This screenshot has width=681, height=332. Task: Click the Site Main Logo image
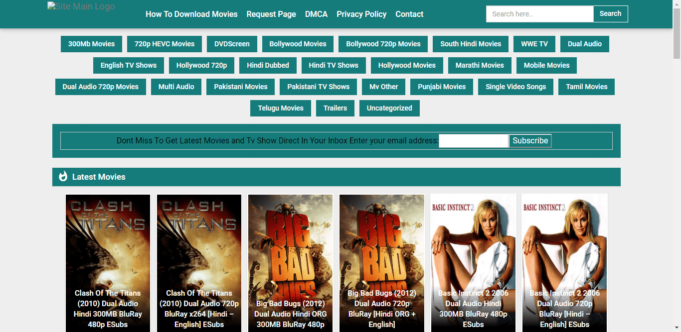pyautogui.click(x=81, y=7)
